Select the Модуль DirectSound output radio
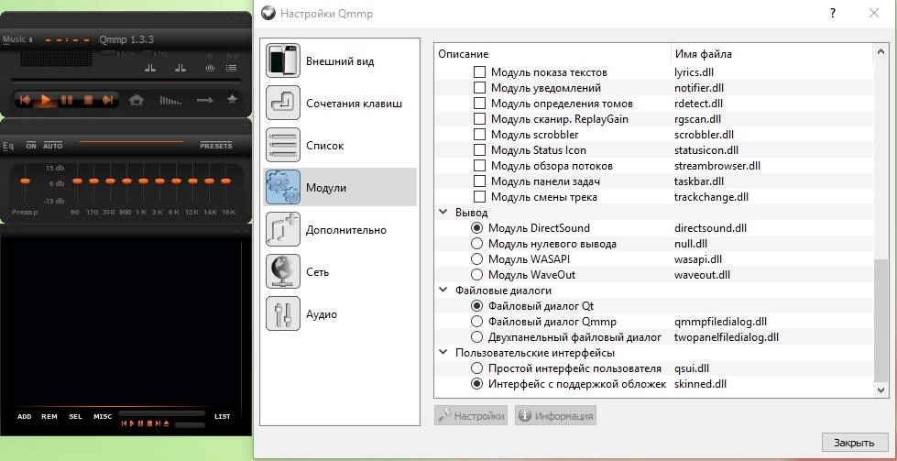The width and height of the screenshot is (897, 461). (x=476, y=227)
